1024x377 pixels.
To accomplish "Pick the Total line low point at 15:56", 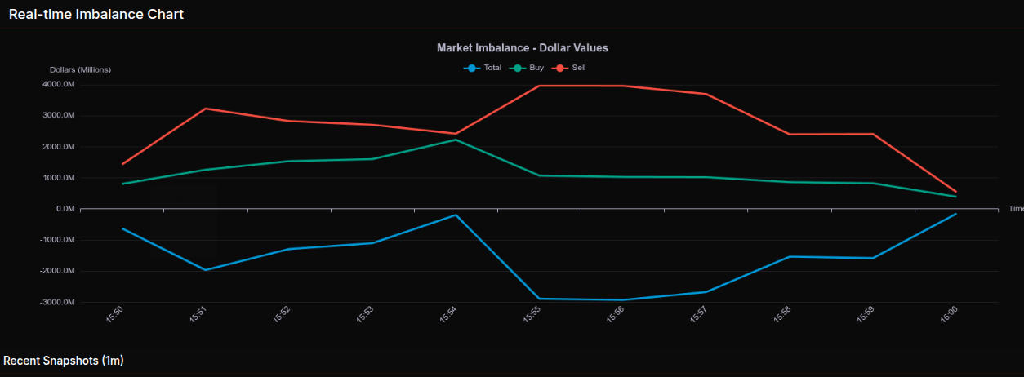I will click(x=622, y=300).
